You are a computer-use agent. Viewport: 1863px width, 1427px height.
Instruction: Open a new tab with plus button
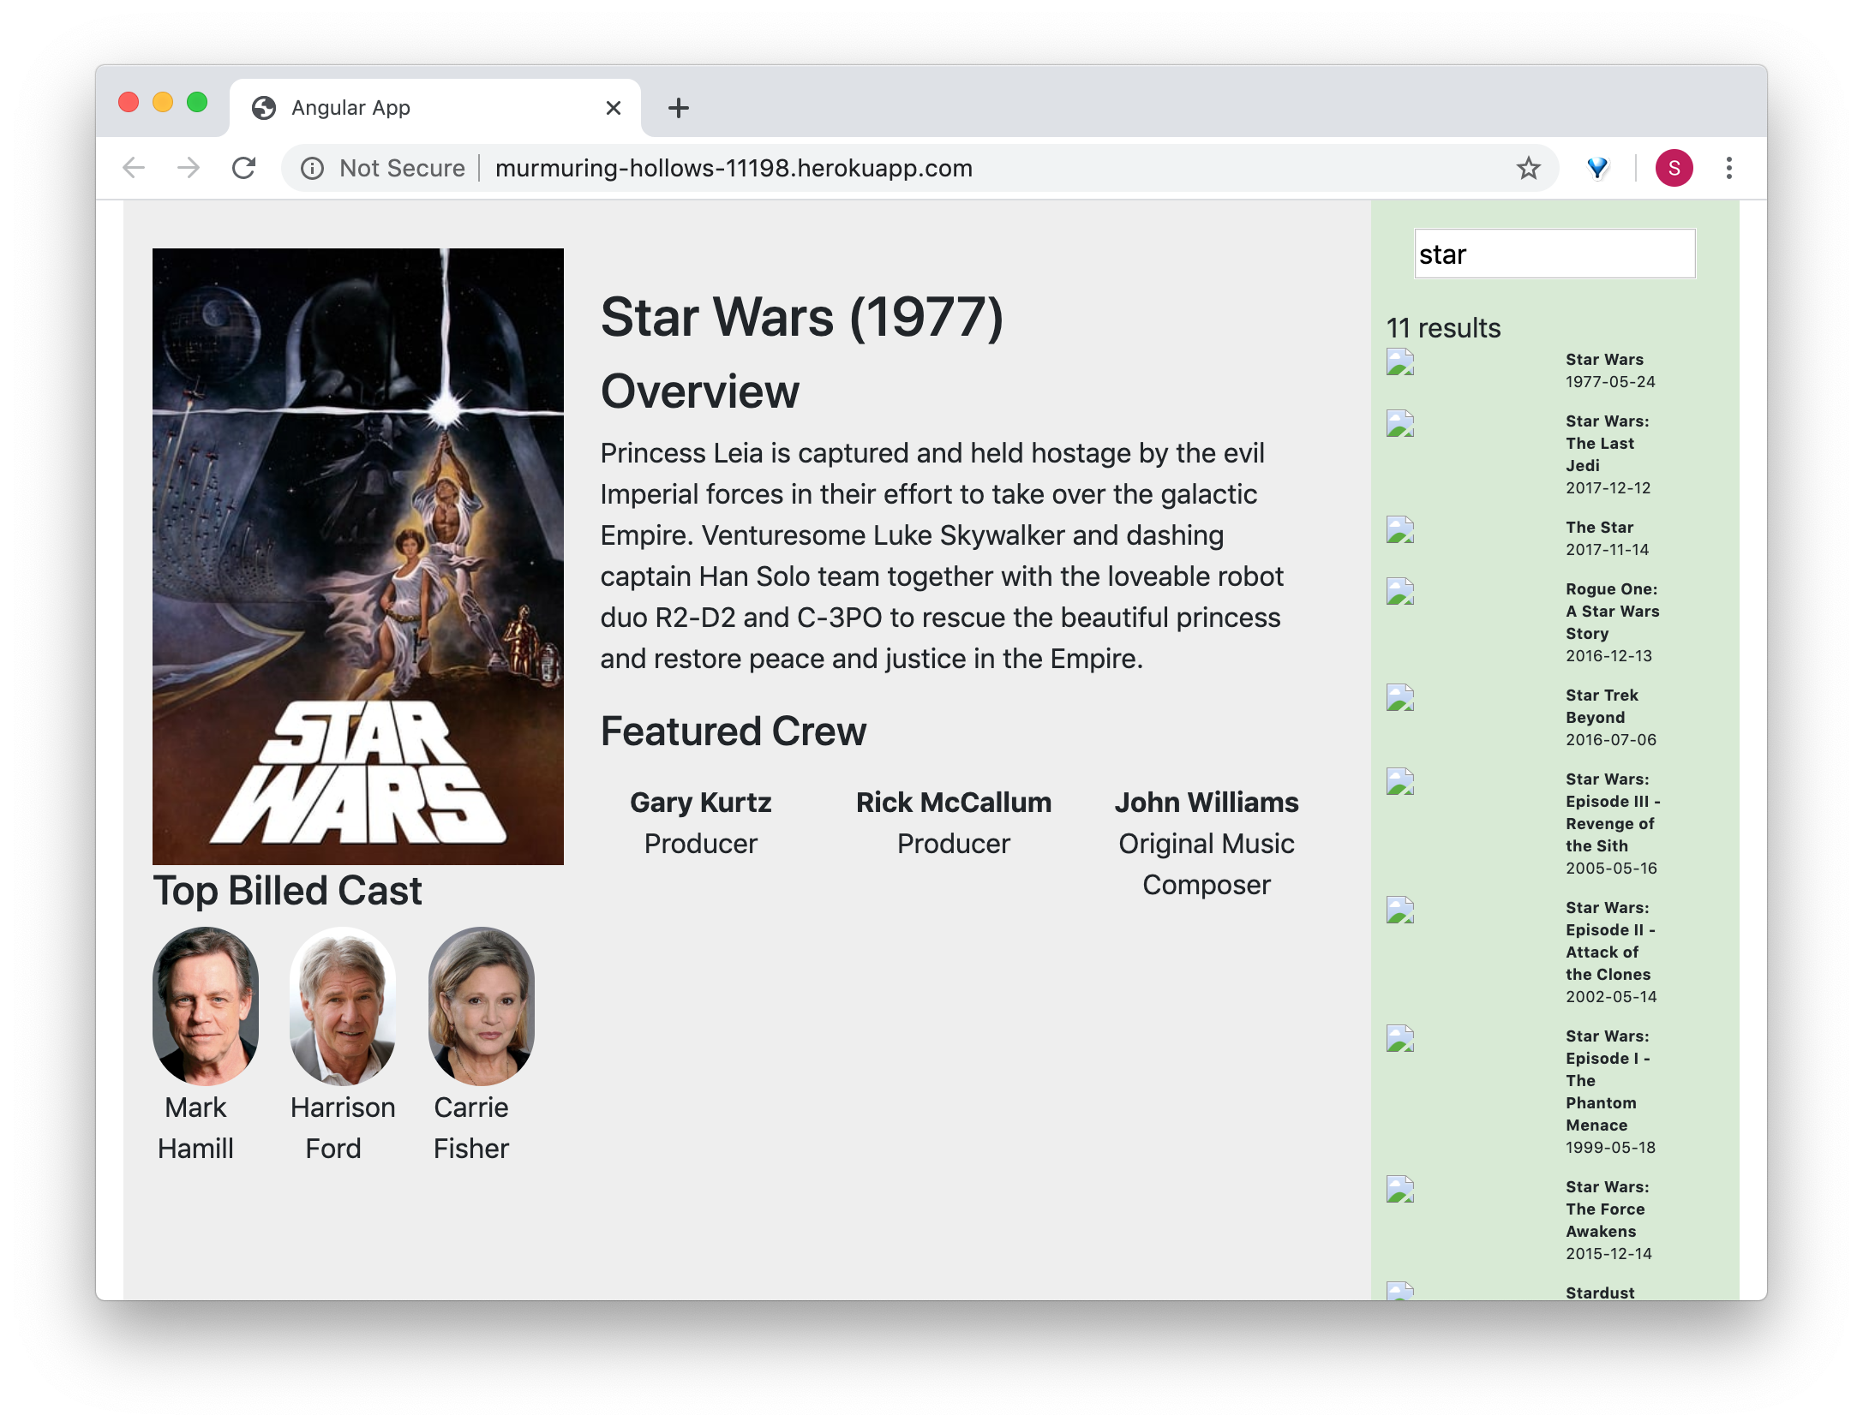click(678, 108)
